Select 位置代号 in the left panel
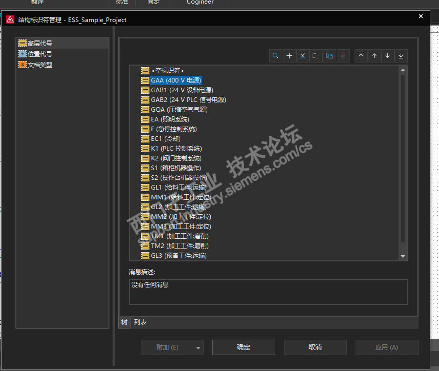The image size is (439, 371). tap(39, 54)
